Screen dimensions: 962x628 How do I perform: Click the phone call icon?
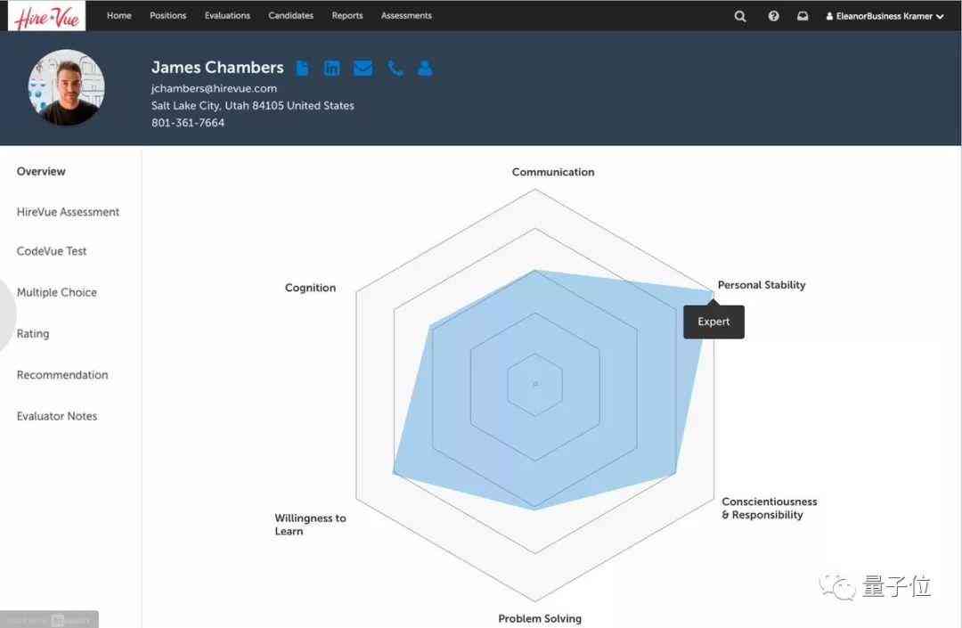pyautogui.click(x=395, y=68)
